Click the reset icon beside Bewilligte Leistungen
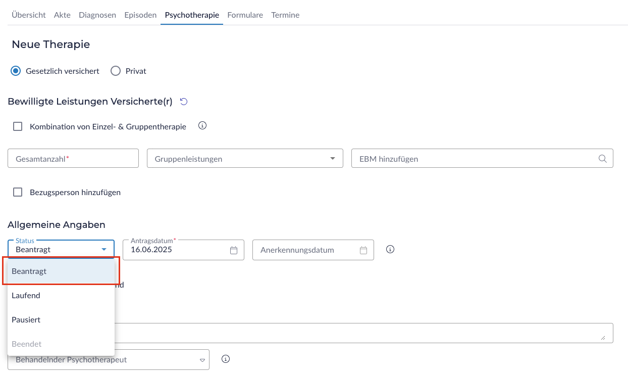This screenshot has width=628, height=374. point(184,102)
